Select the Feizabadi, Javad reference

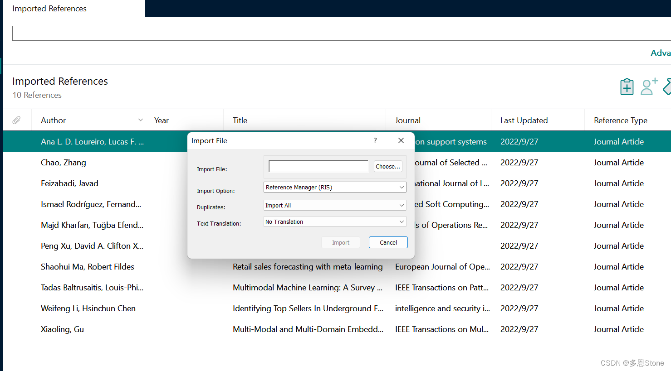[69, 183]
